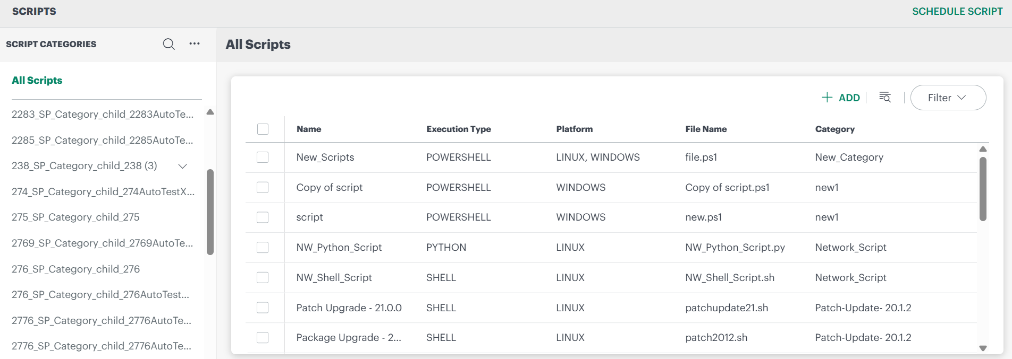The image size is (1012, 359).
Task: Sort by Execution Type column header
Action: [459, 129]
